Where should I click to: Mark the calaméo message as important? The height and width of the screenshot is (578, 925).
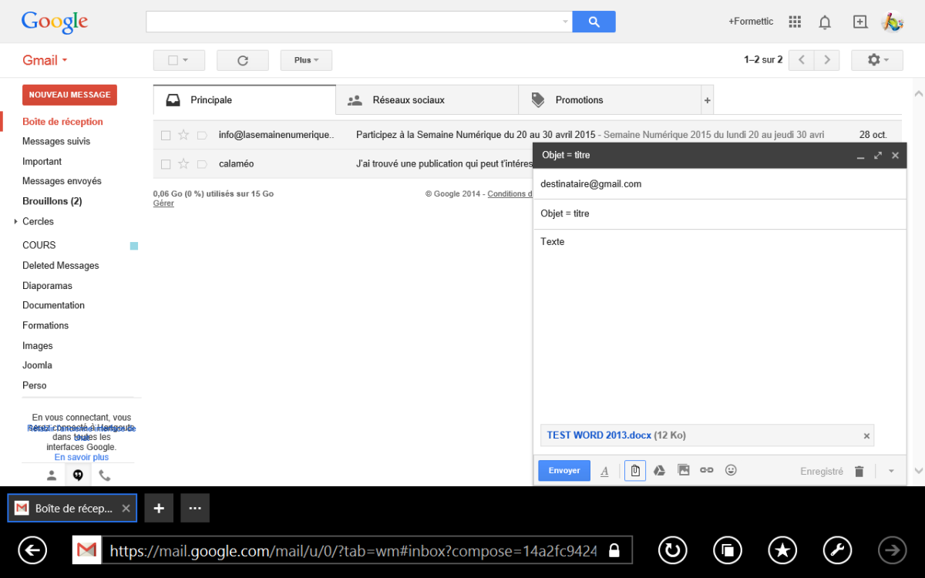point(202,164)
